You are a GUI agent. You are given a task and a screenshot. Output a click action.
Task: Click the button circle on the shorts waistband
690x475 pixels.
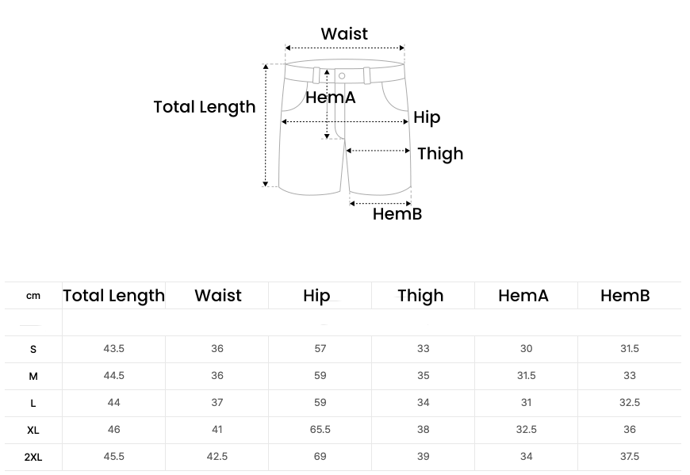342,76
